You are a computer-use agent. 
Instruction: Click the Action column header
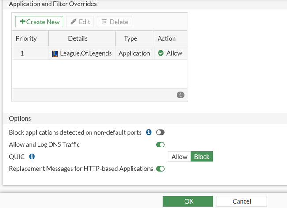pos(166,38)
